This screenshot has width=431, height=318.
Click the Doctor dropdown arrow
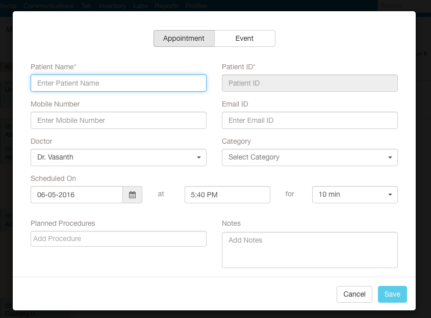198,157
